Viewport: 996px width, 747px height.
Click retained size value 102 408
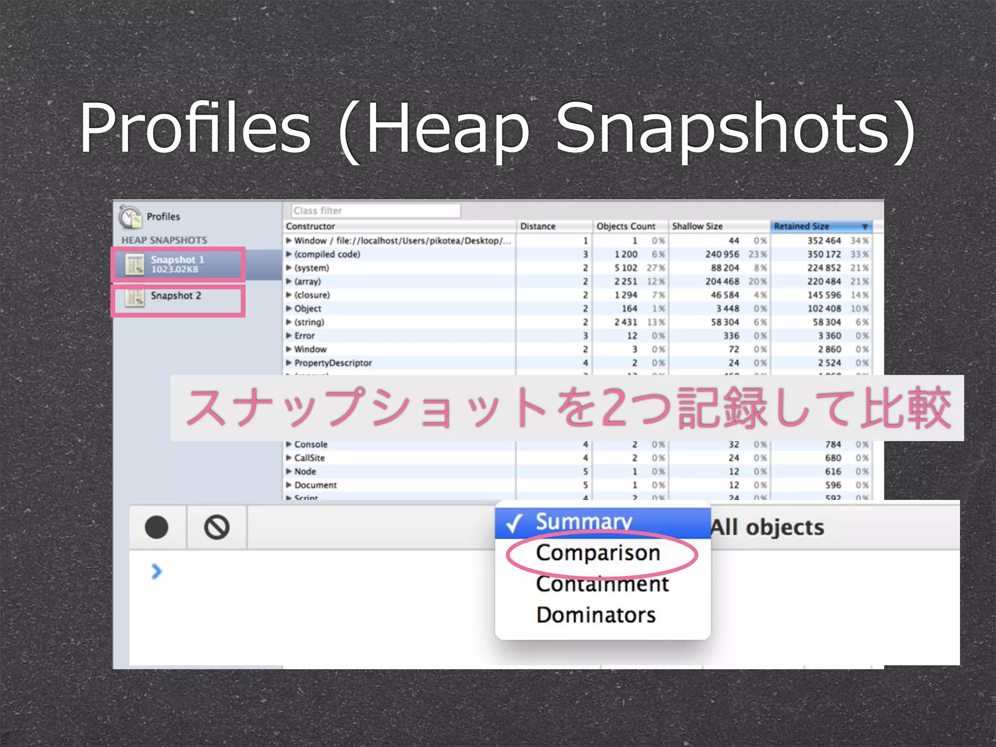tap(824, 309)
